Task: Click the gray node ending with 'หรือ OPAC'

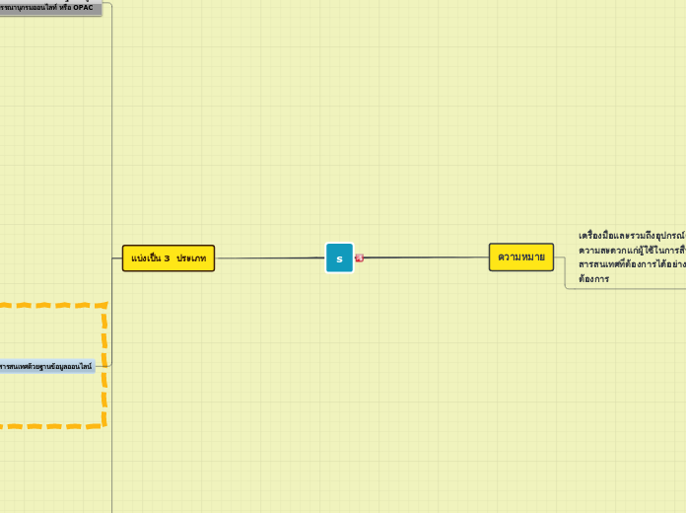Action: click(50, 8)
